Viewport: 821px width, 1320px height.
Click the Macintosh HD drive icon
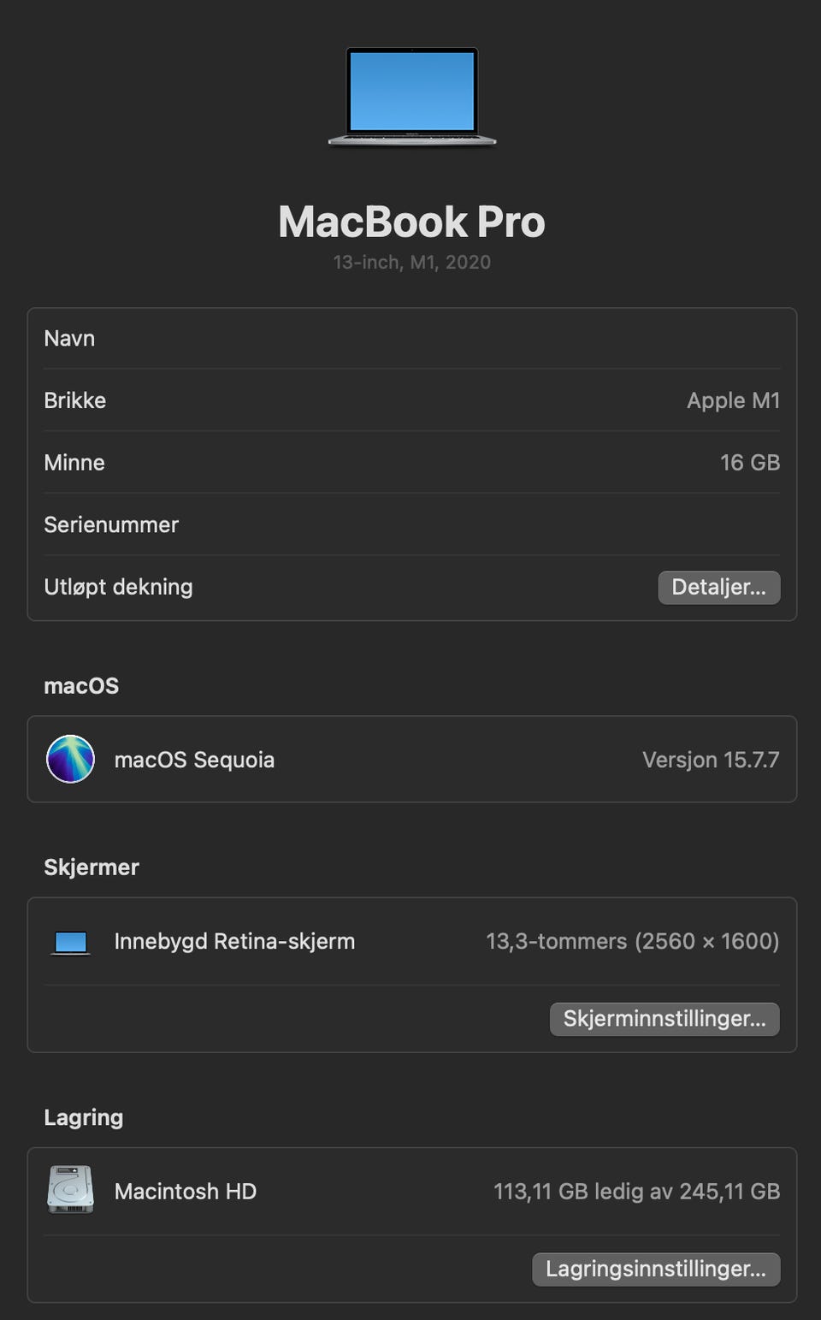click(x=70, y=1189)
